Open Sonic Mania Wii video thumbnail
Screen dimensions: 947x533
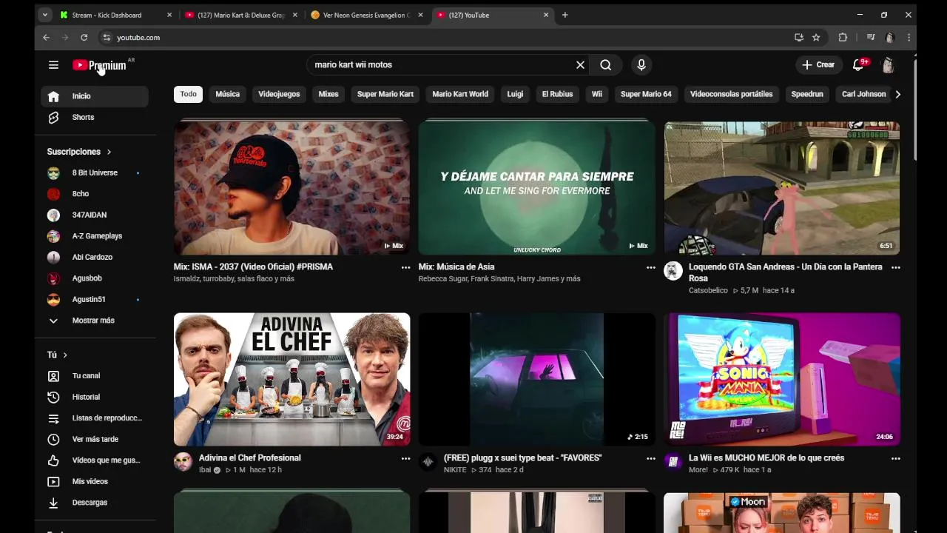click(x=781, y=379)
